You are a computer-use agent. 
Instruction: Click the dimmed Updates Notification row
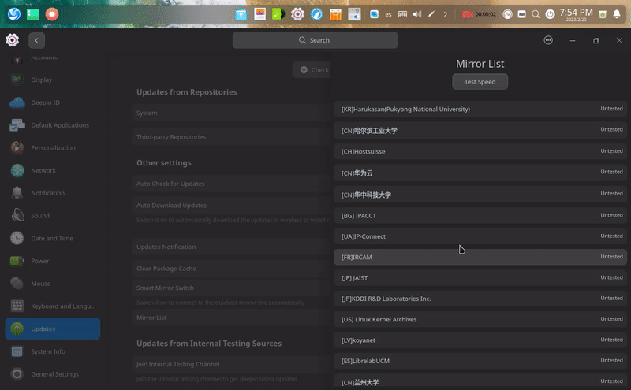[x=231, y=247]
